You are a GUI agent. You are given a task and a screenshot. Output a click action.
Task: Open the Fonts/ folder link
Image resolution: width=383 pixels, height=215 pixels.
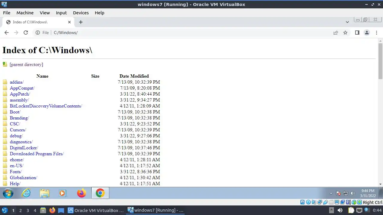point(16,172)
